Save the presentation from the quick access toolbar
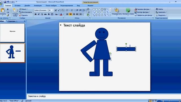Screen dimensions: 181x102 click(5, 2)
